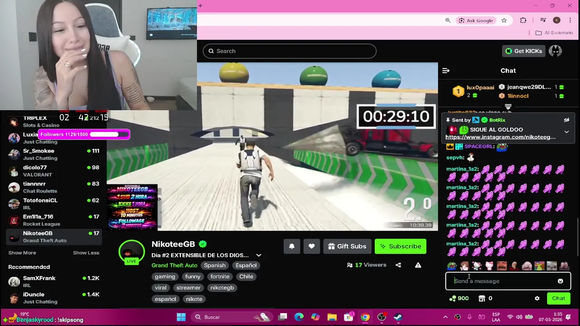This screenshot has width=580, height=326.
Task: Click the Followers 1129/1500 goal bar
Action: coord(84,134)
